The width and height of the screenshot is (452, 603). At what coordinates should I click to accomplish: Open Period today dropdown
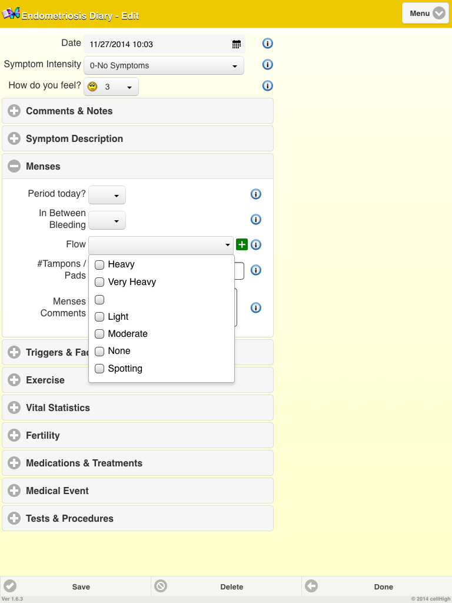[107, 195]
